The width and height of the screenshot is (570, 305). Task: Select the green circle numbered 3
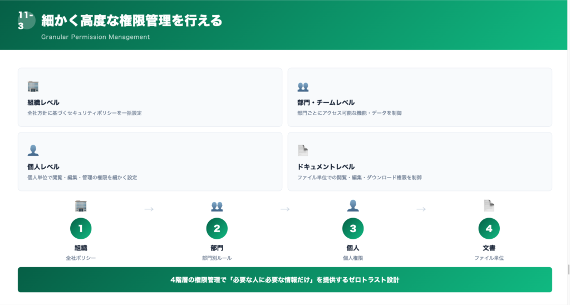(353, 229)
